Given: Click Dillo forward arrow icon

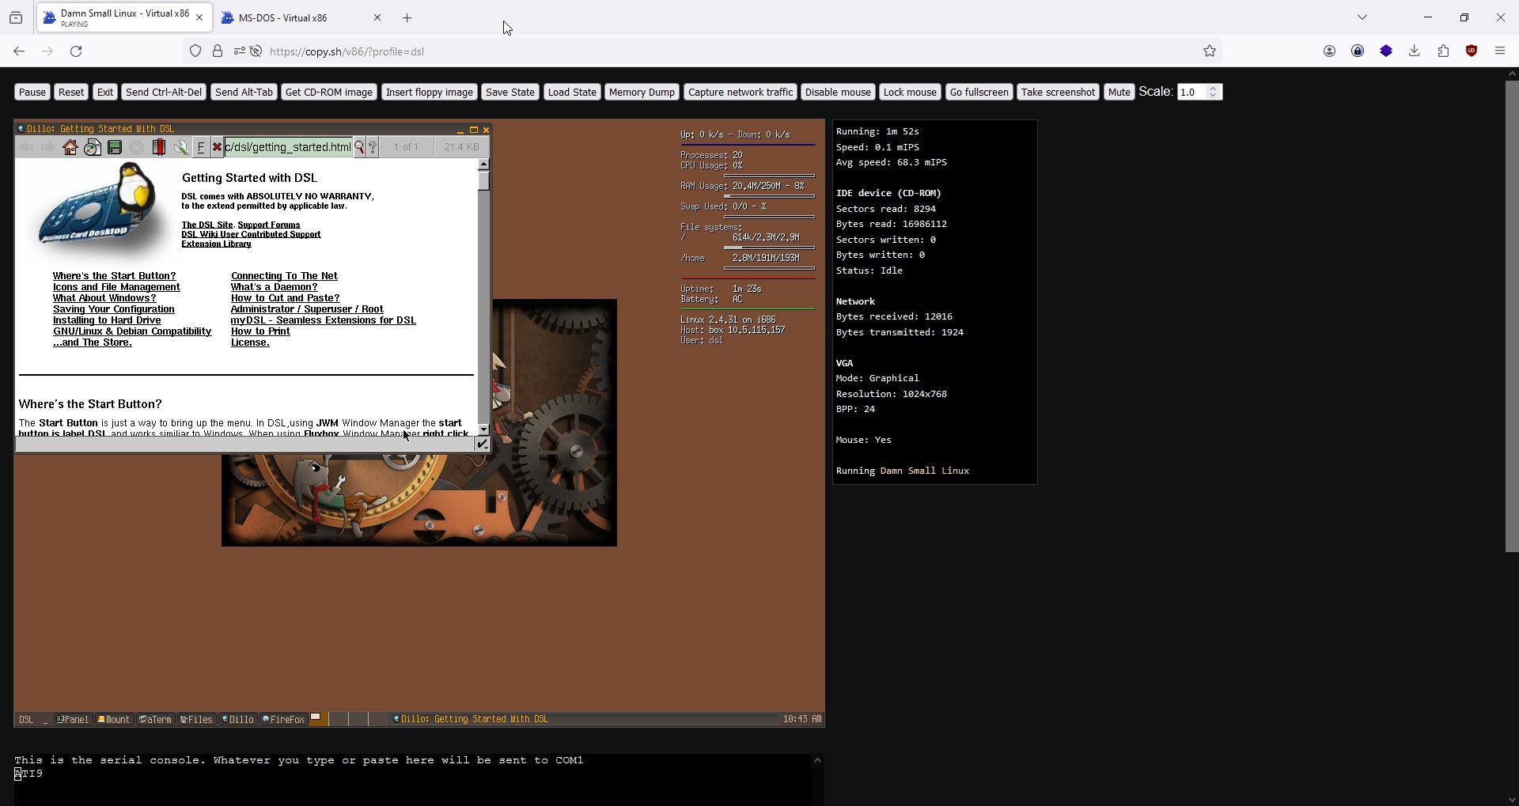Looking at the screenshot, I should point(48,147).
